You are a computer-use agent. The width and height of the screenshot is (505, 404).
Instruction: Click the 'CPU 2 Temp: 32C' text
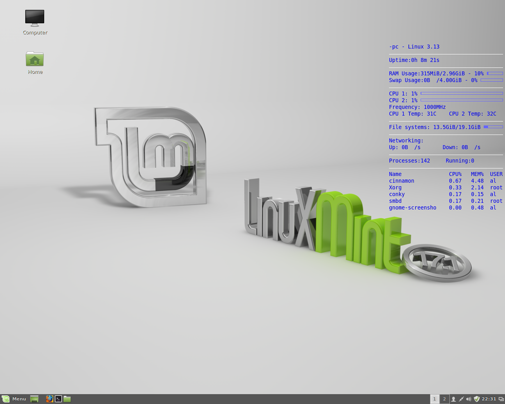[x=472, y=114]
